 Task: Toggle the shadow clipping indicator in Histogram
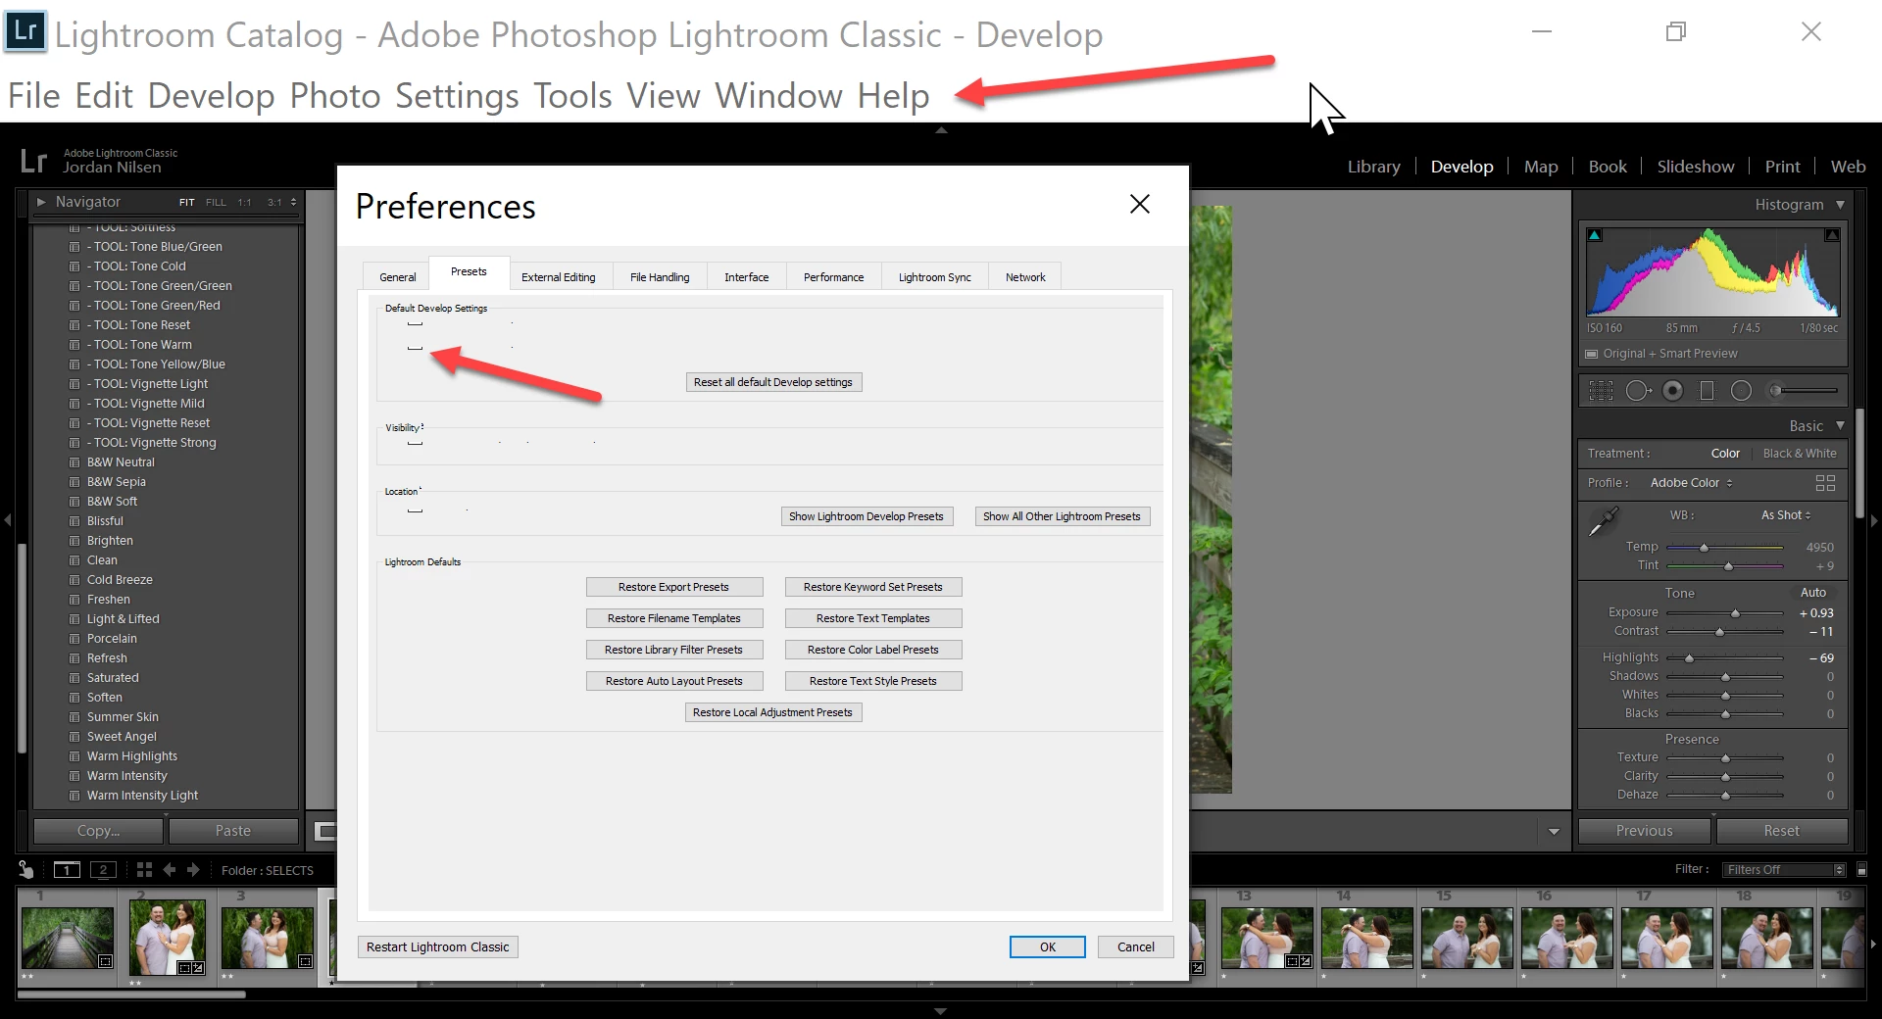(1595, 235)
